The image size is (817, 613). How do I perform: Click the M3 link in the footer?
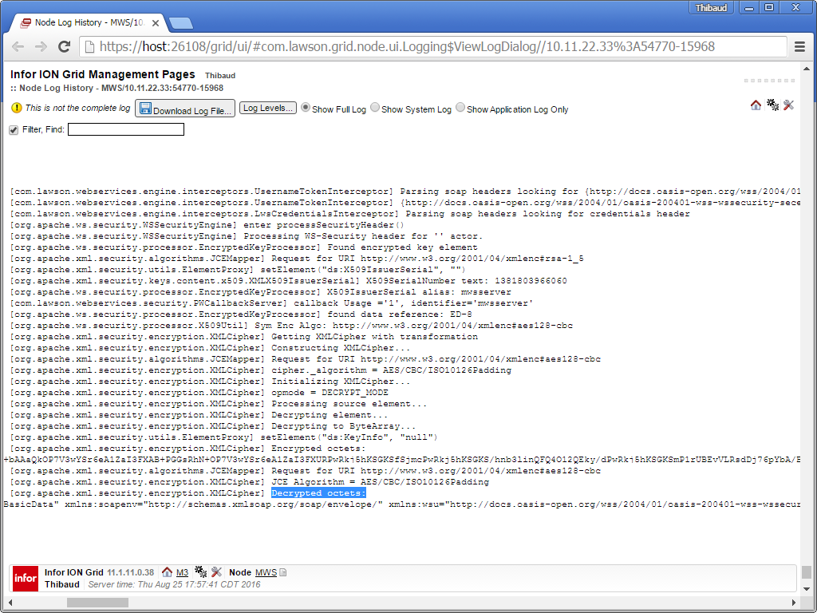(x=182, y=572)
